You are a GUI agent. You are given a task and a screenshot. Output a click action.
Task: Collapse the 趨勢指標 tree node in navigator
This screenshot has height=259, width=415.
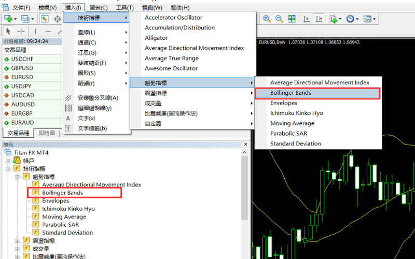coord(17,177)
